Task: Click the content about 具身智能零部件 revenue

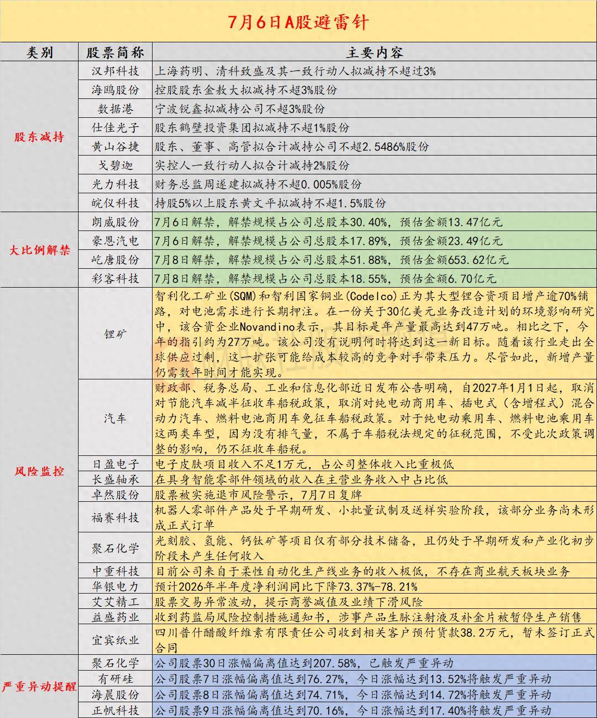Action: (301, 479)
